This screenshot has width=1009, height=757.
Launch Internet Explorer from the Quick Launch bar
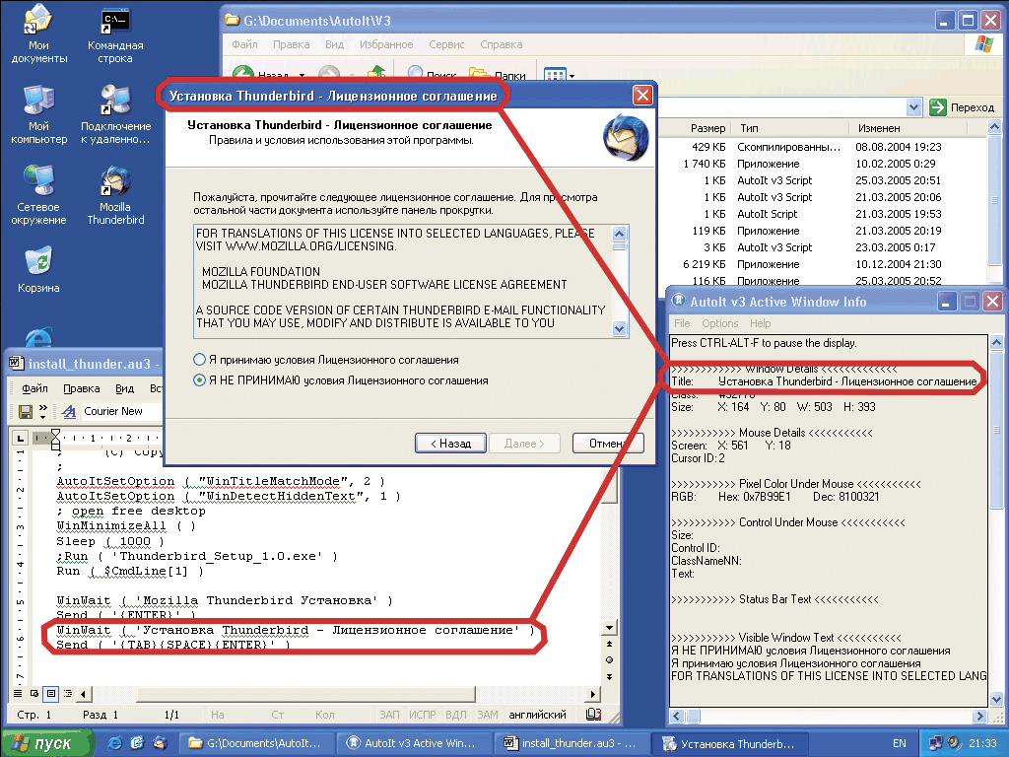[x=116, y=743]
